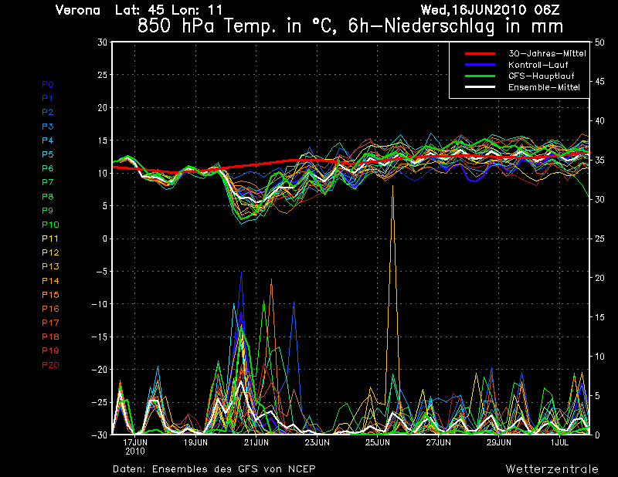Click the 1JUL date axis label
This screenshot has height=477, width=618.
tap(559, 443)
